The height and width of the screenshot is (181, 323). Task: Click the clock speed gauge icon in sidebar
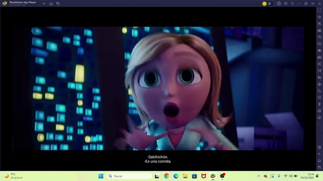pyautogui.click(x=319, y=117)
